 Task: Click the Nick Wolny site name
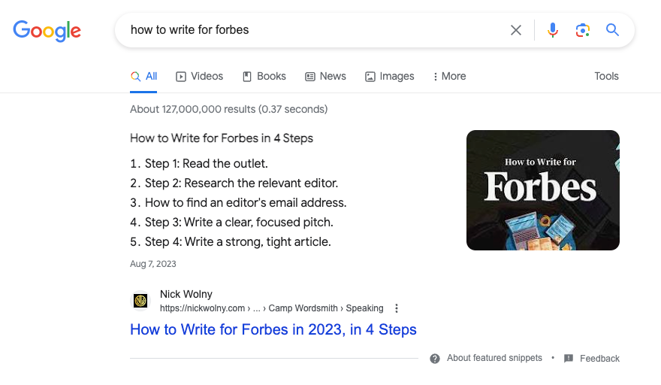tap(186, 294)
